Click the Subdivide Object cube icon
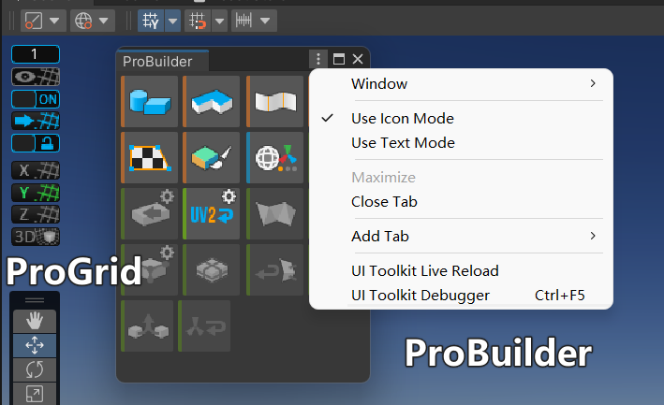This screenshot has height=405, width=664. pyautogui.click(x=212, y=269)
